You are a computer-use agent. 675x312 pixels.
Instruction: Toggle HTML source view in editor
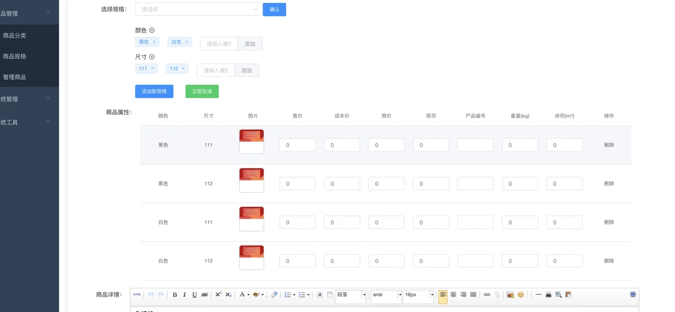coord(137,295)
